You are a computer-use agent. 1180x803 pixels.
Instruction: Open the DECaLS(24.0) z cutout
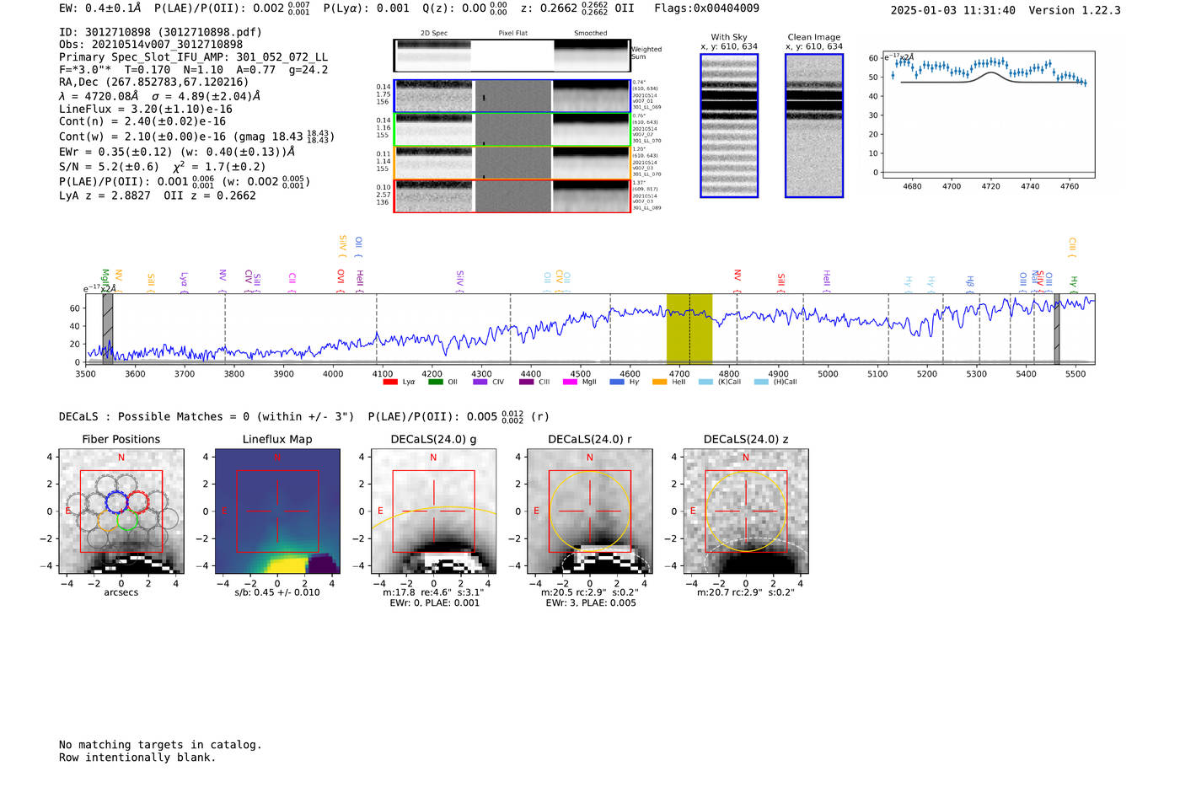click(x=745, y=511)
